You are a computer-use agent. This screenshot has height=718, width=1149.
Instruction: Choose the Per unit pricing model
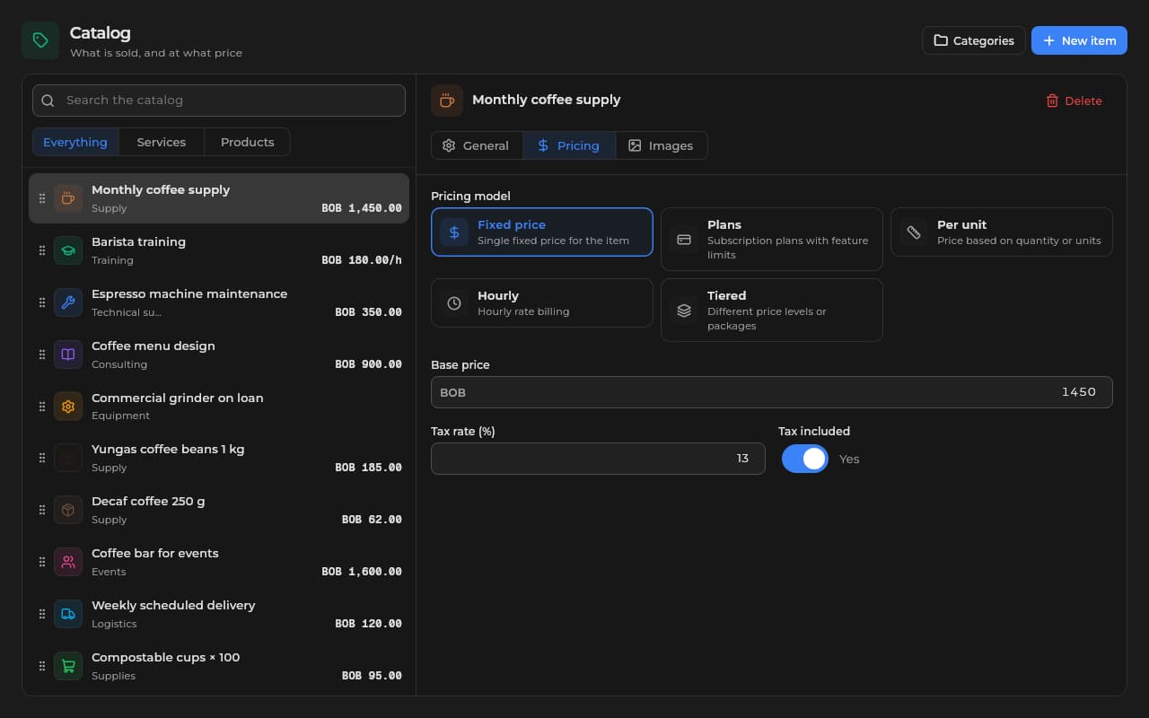1001,232
